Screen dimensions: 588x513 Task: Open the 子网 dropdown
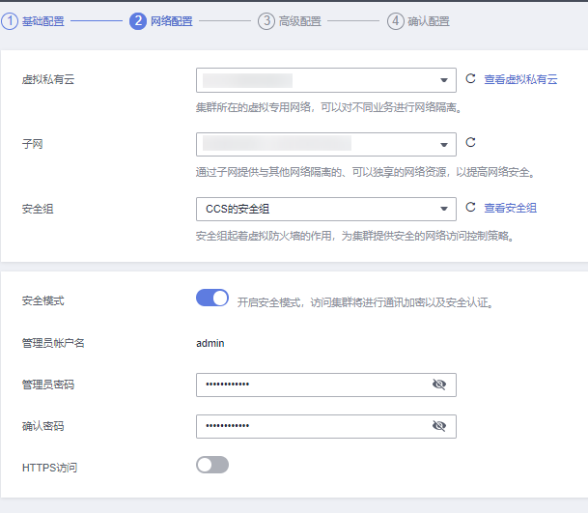pos(326,144)
